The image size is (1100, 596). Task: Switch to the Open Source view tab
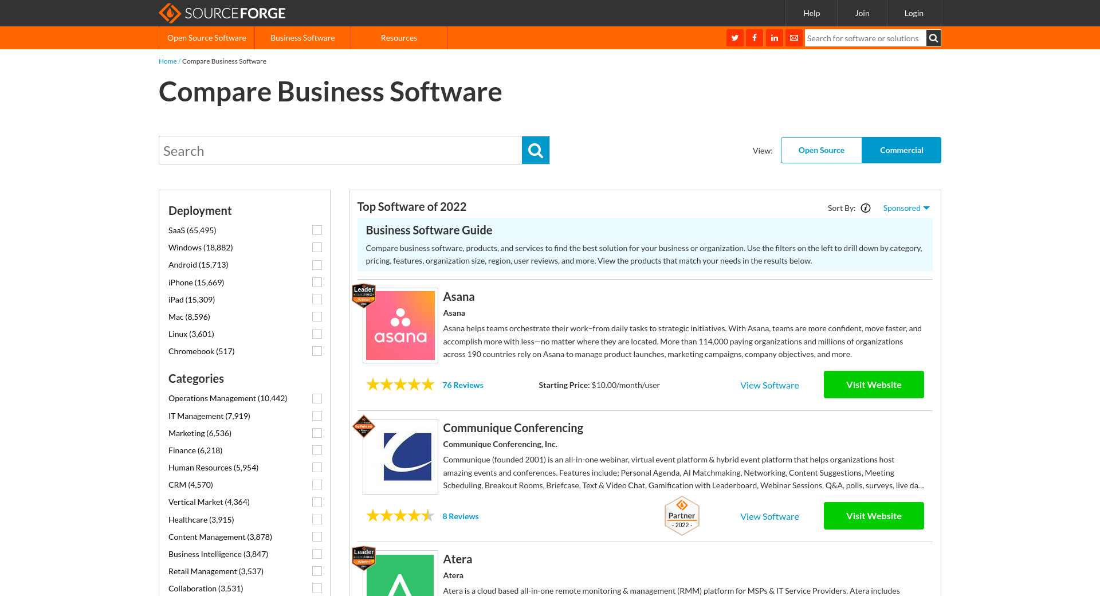coord(821,150)
